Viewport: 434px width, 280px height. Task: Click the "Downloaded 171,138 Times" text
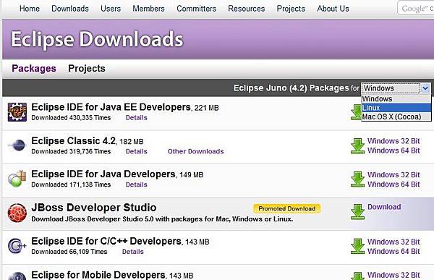[71, 184]
